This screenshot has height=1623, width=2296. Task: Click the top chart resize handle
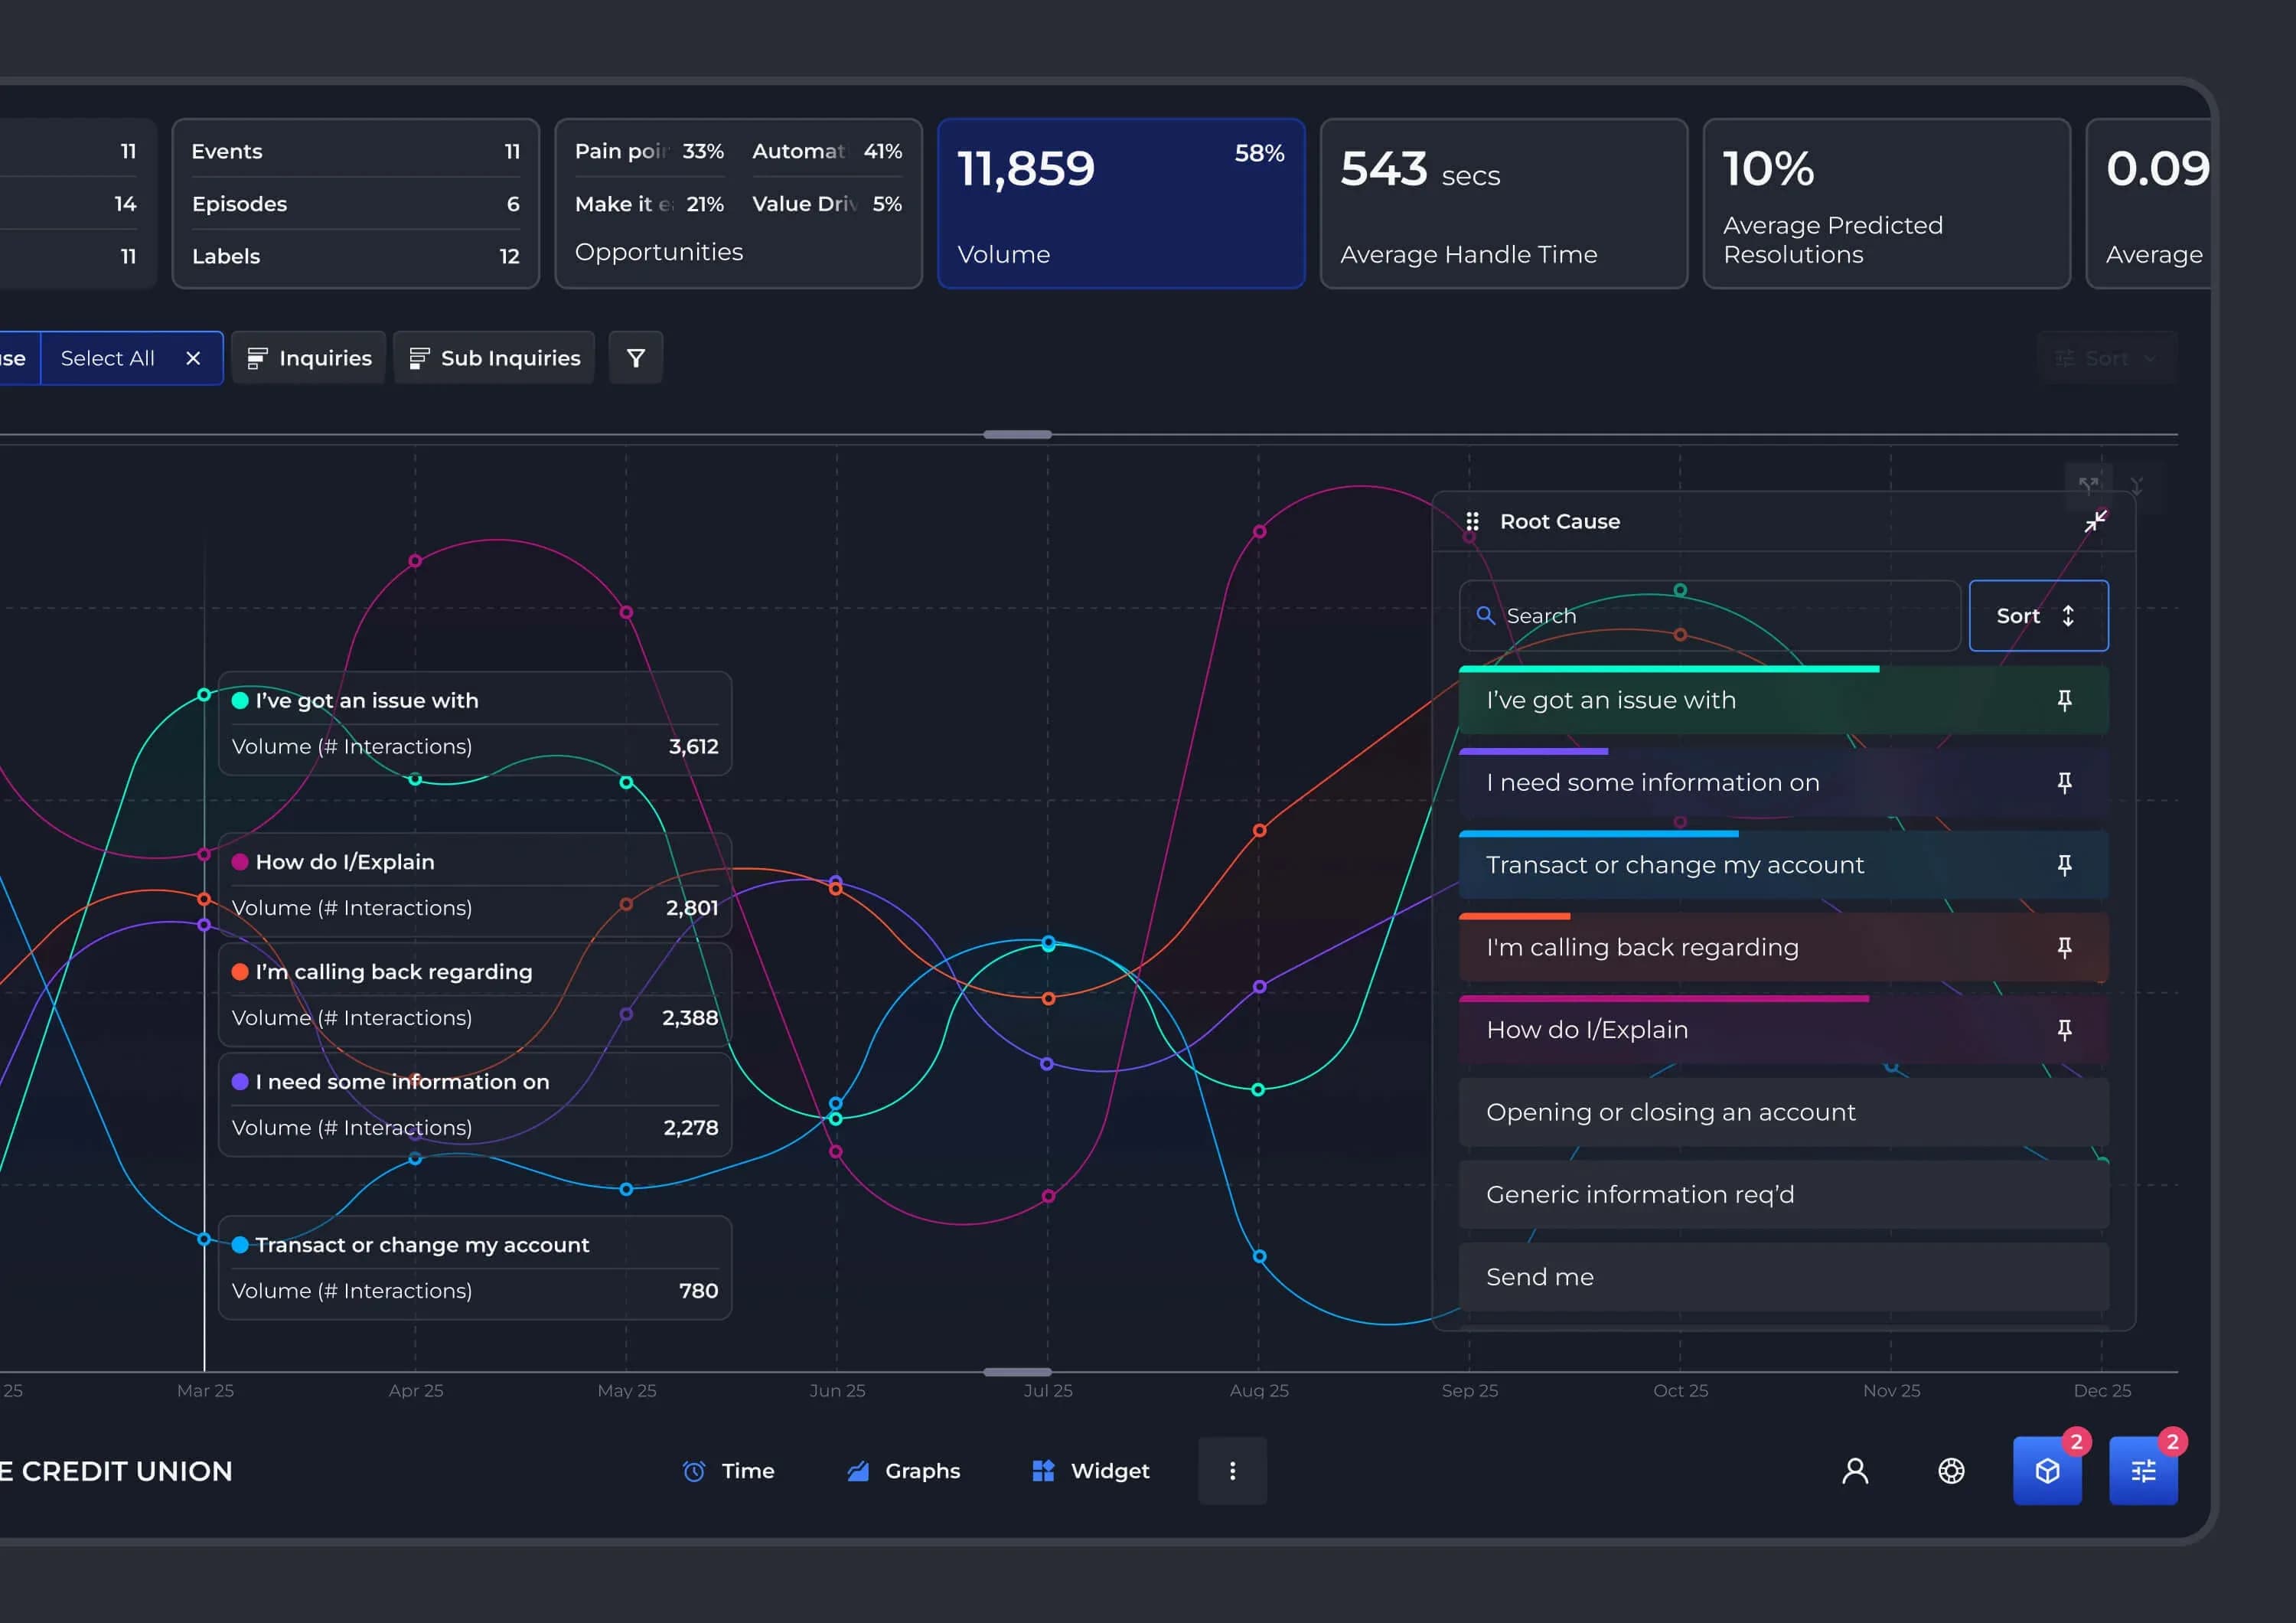1017,435
